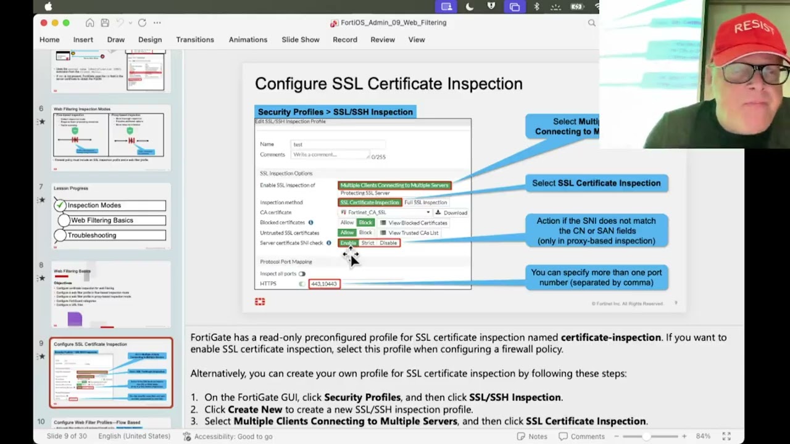790x444 pixels.
Task: Open the Bluetooth menu bar icon
Action: [x=536, y=7]
